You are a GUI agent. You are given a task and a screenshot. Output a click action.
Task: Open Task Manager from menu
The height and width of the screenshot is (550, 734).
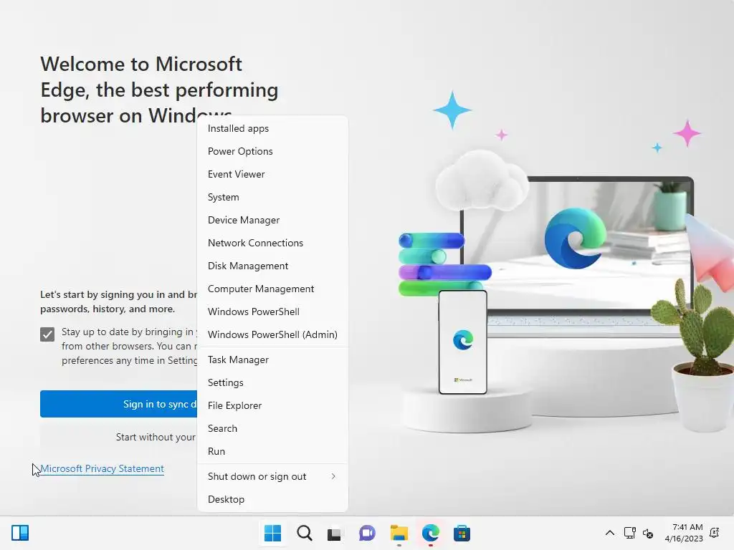point(272,360)
